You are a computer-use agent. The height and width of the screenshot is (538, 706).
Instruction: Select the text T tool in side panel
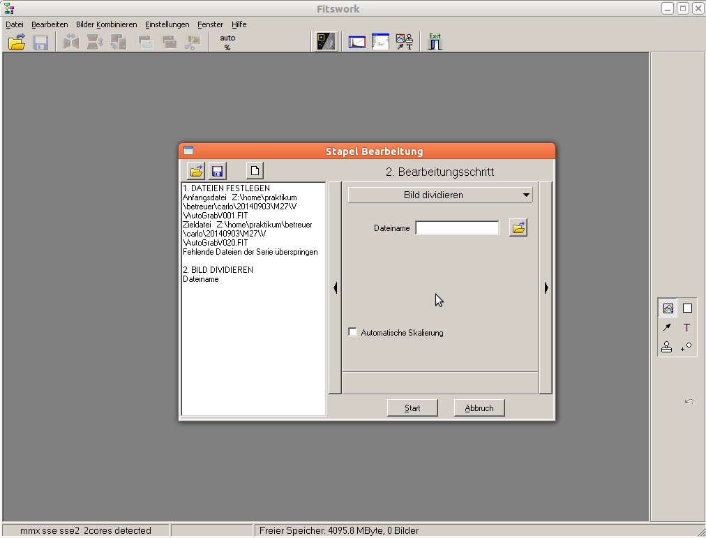pyautogui.click(x=686, y=327)
